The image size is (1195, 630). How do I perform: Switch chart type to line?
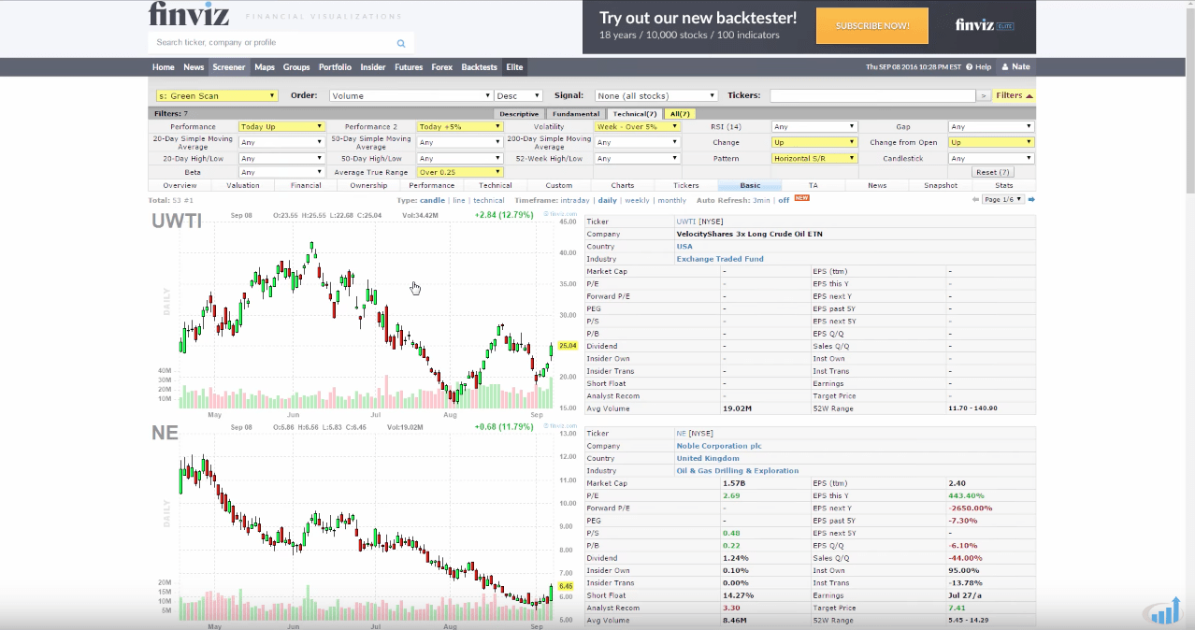point(458,200)
